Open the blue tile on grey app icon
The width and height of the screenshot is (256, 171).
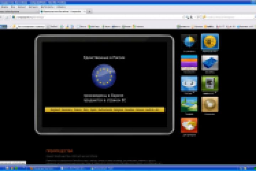click(x=210, y=62)
